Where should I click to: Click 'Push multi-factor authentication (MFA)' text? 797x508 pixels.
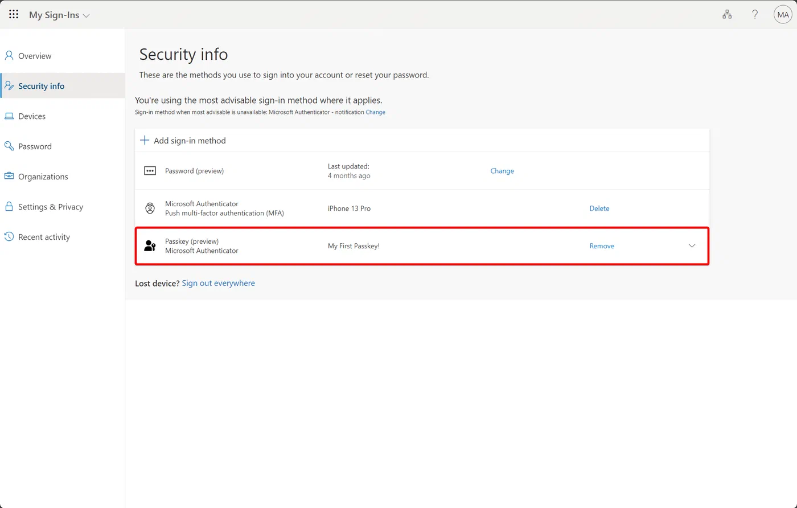pos(224,213)
